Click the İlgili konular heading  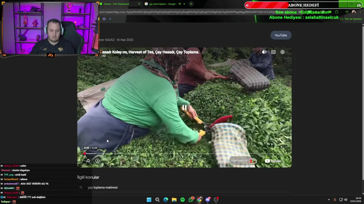click(88, 177)
